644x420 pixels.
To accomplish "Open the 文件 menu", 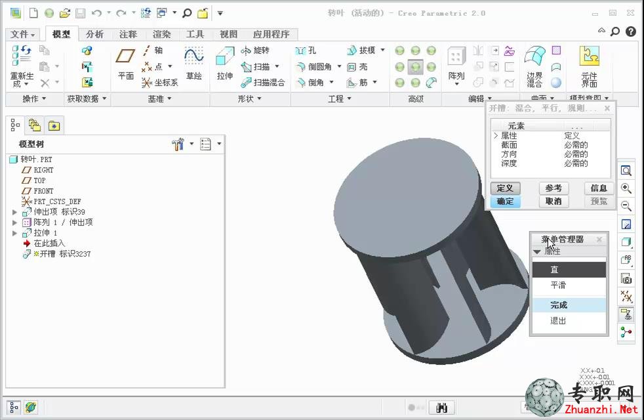I will (x=22, y=34).
